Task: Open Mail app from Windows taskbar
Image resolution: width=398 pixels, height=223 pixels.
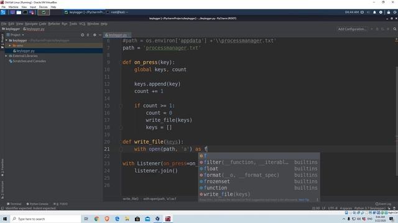Action: click(147, 219)
